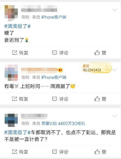Viewport: 121px width, 159px height.
Task: Open #滴滴崩了# hashtag in first post
Action: (18, 26)
